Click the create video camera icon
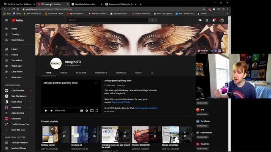Screen dimensions: 271x152 click(x=200, y=20)
